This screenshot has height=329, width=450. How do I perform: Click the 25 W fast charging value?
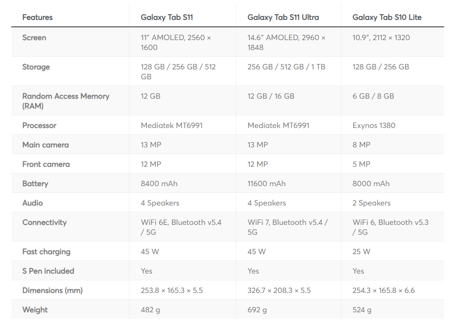coord(361,251)
